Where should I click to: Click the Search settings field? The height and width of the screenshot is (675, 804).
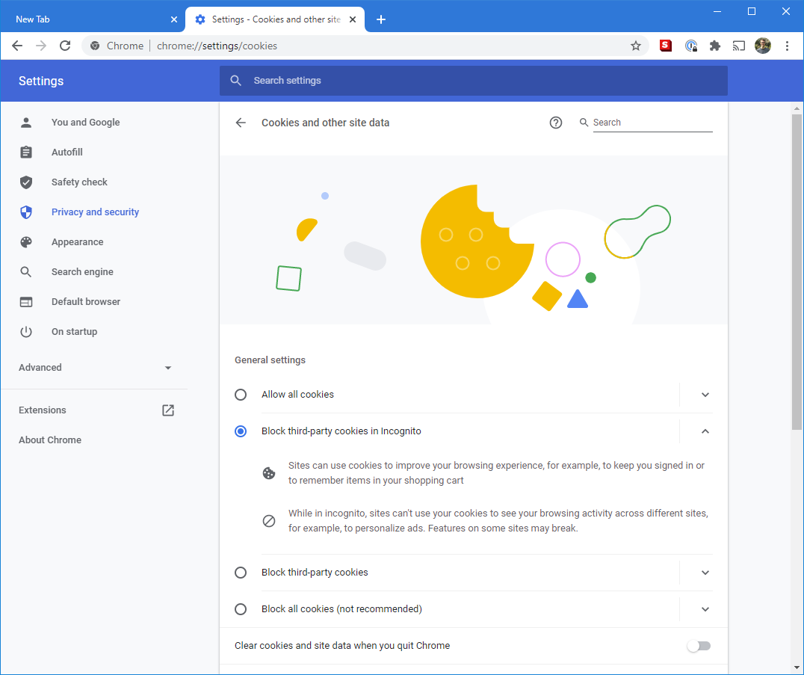tap(478, 81)
